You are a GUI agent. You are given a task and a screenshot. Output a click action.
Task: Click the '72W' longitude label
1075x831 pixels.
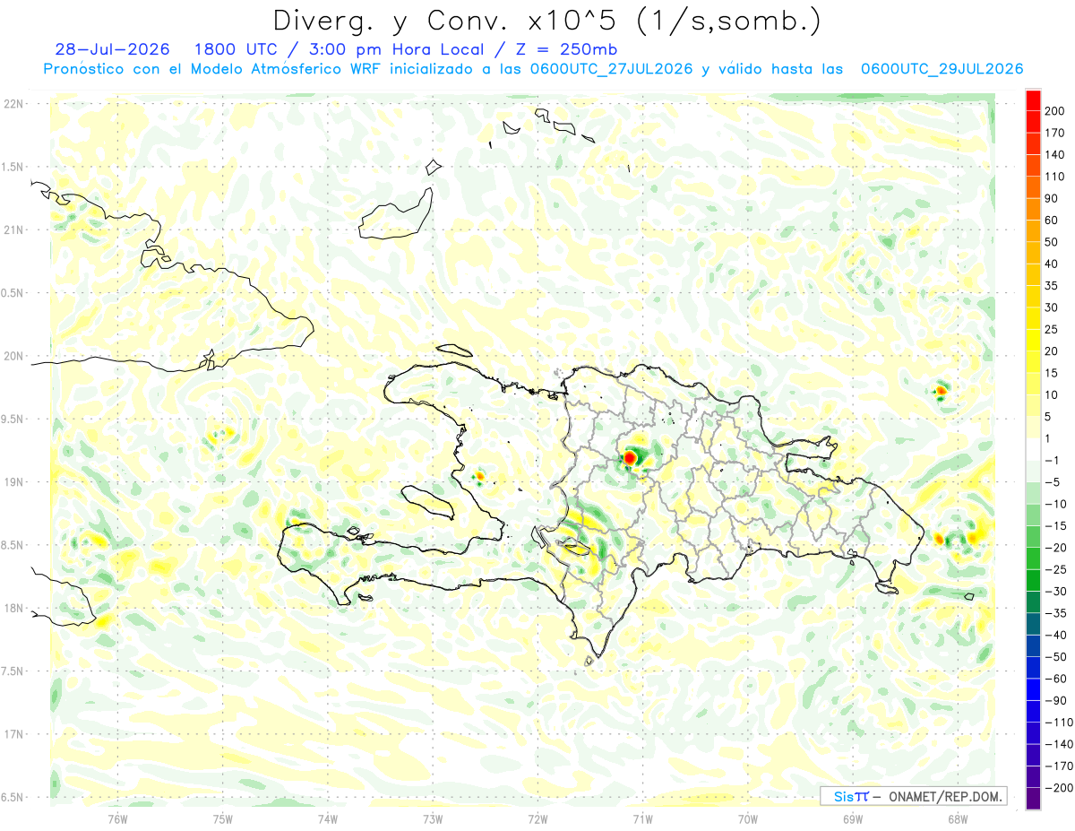tap(537, 819)
